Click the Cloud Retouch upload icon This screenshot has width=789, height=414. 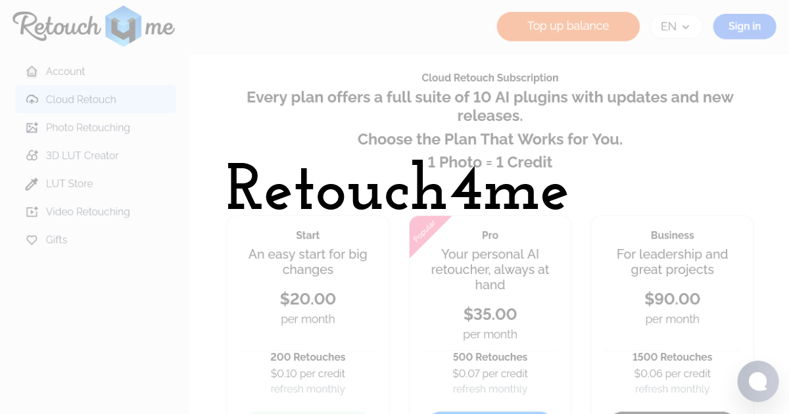coord(32,100)
